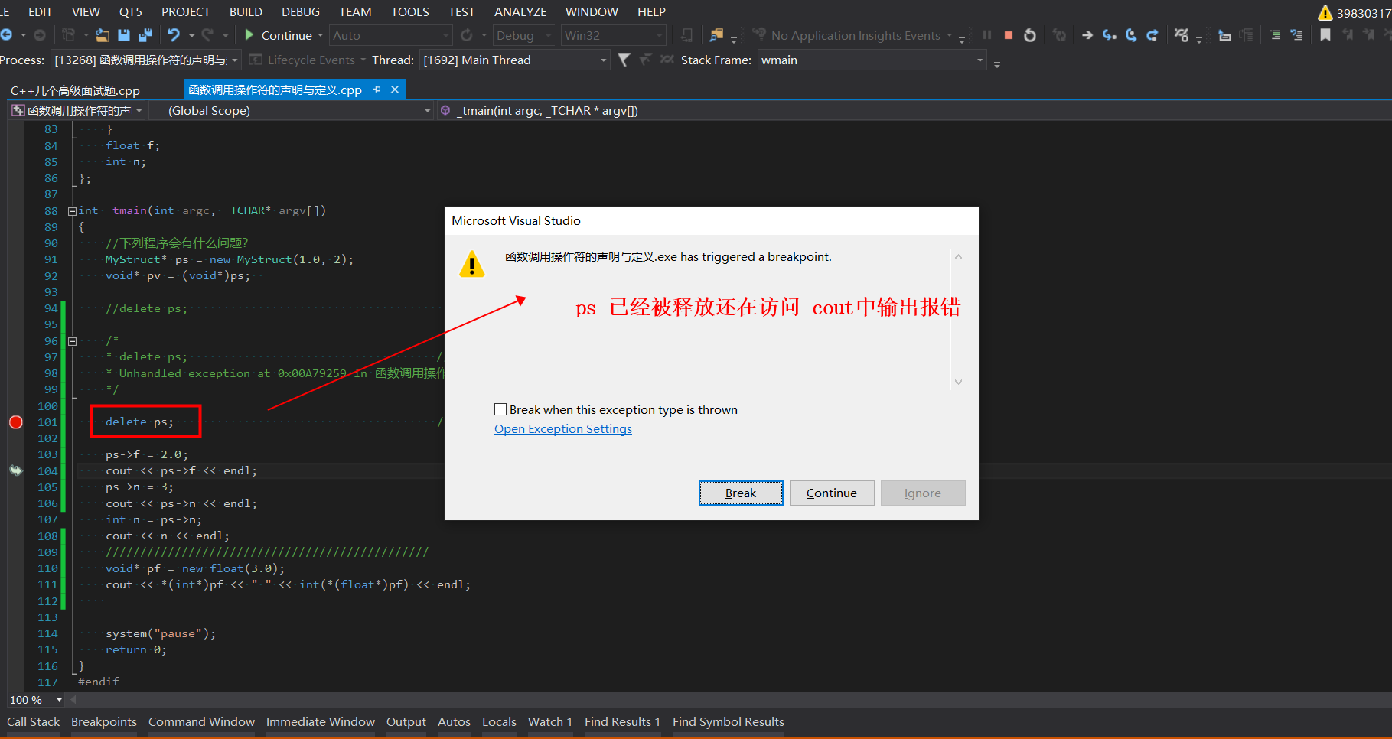1392x739 pixels.
Task: Save the current file with floppy disk icon
Action: (x=124, y=35)
